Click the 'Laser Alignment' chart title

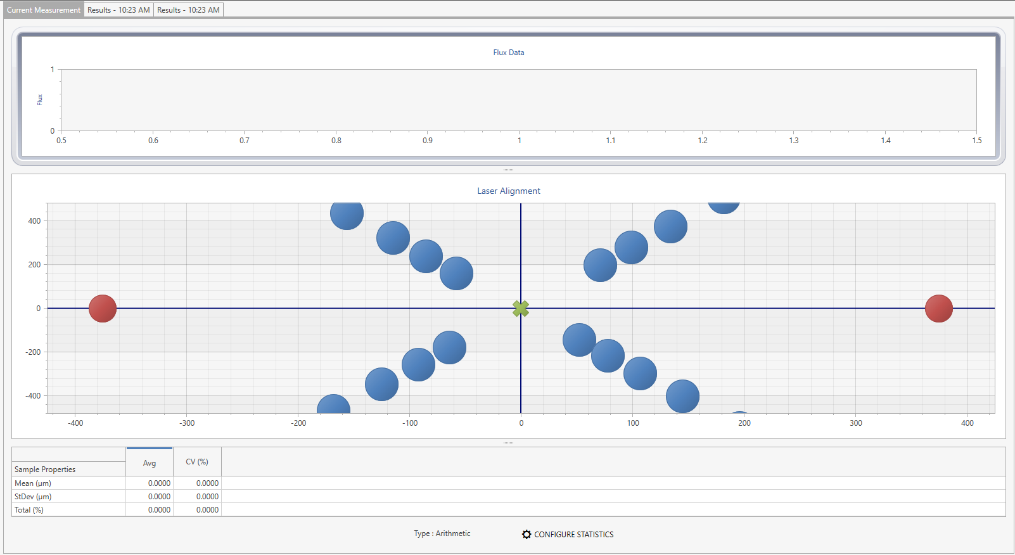coord(509,191)
